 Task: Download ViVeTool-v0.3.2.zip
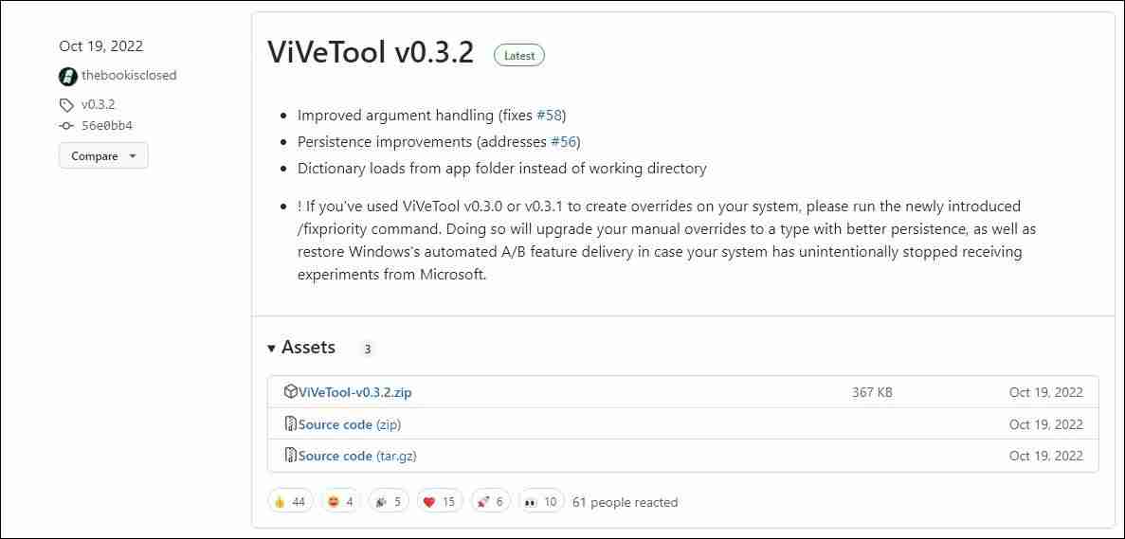(x=354, y=392)
